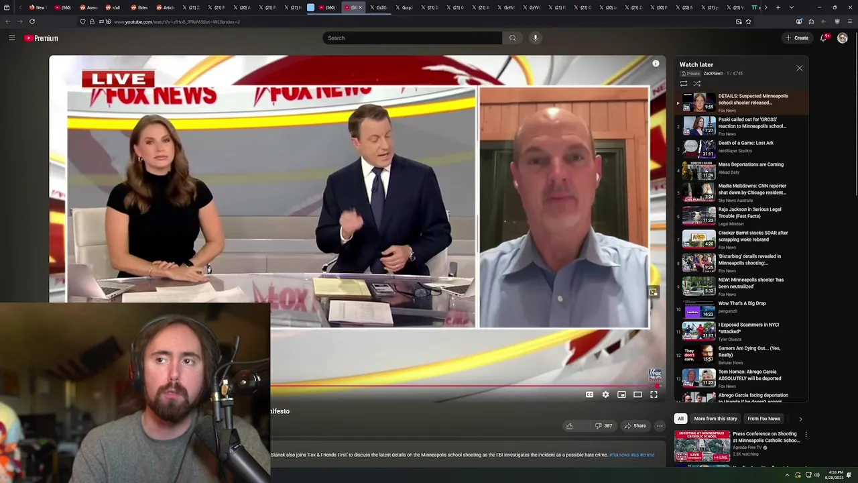
Task: Close the Watch later playlist panel
Action: 799,68
